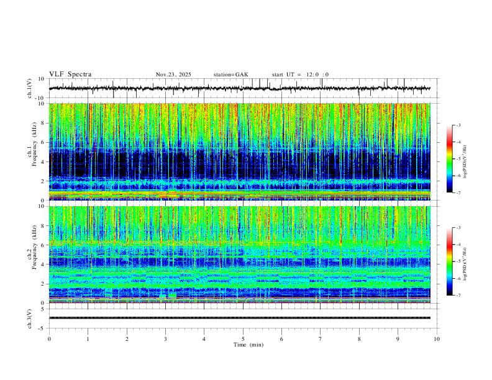Click time axis tick label "1"
The width and height of the screenshot is (492, 380).
(88, 339)
